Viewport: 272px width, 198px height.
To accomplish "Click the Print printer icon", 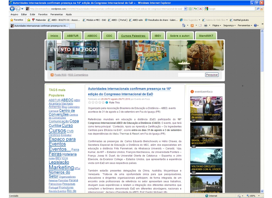I will (x=206, y=25).
